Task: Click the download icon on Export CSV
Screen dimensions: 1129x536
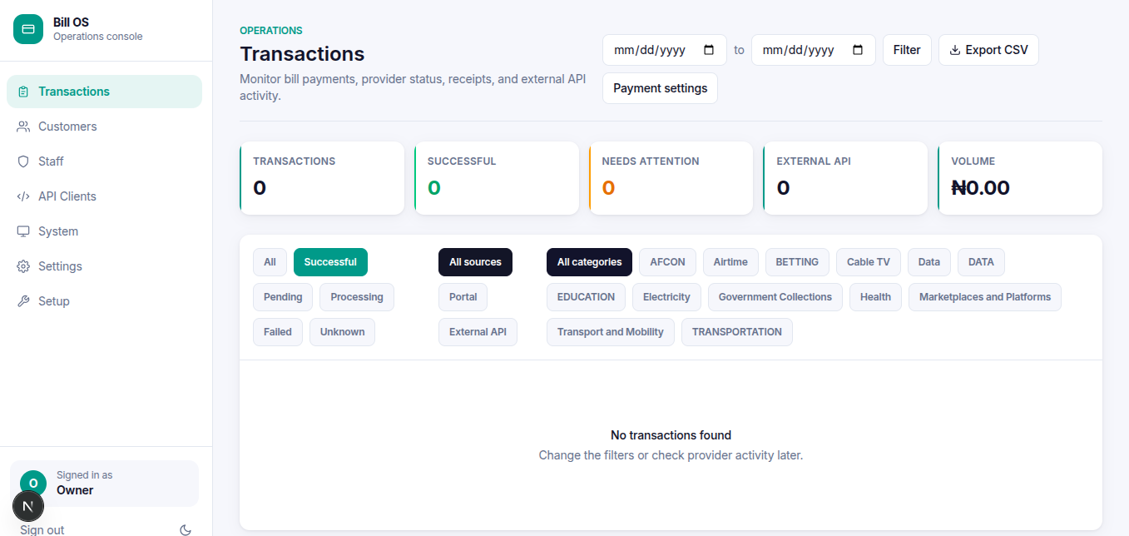Action: (955, 50)
